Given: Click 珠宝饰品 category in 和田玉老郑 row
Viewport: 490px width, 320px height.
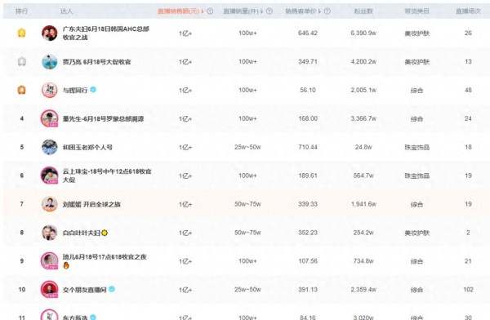Looking at the screenshot, I should [x=416, y=147].
